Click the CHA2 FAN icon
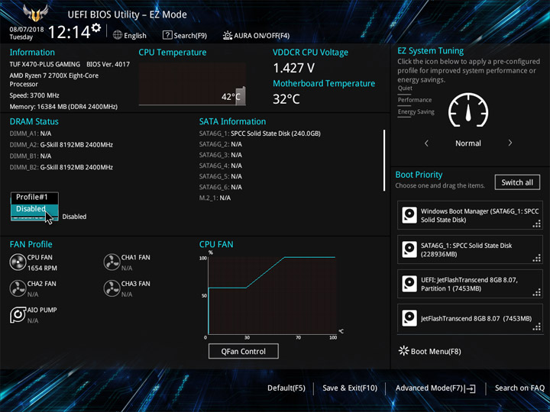Image resolution: width=550 pixels, height=412 pixels. [18, 288]
